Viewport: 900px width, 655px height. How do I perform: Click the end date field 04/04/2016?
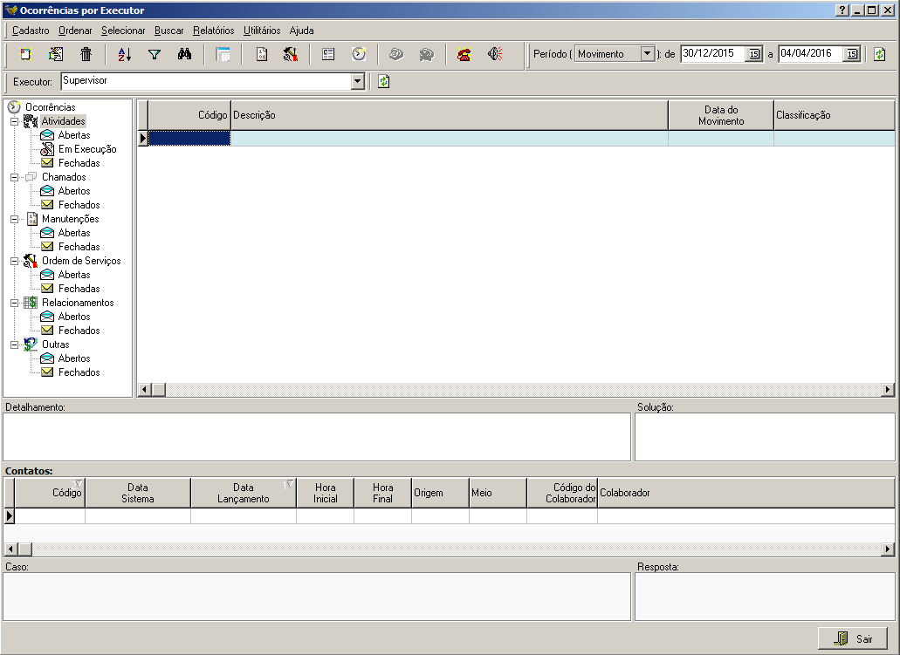tap(811, 53)
